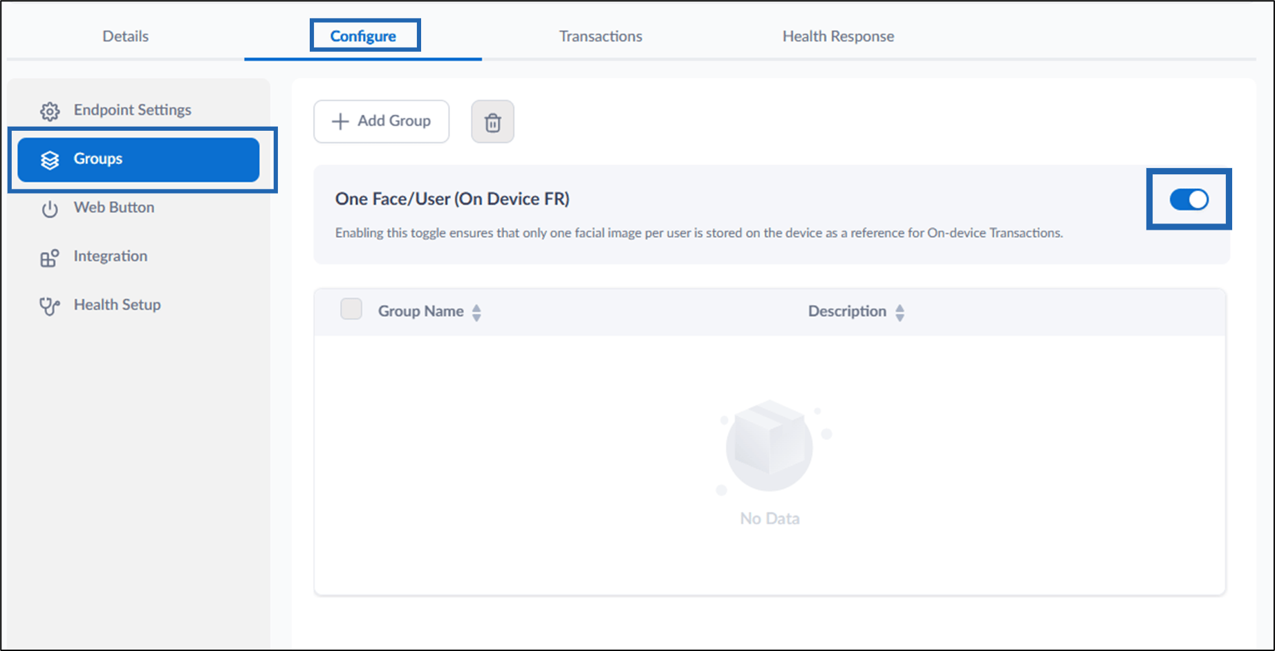Sort by Description column arrows

click(x=900, y=312)
